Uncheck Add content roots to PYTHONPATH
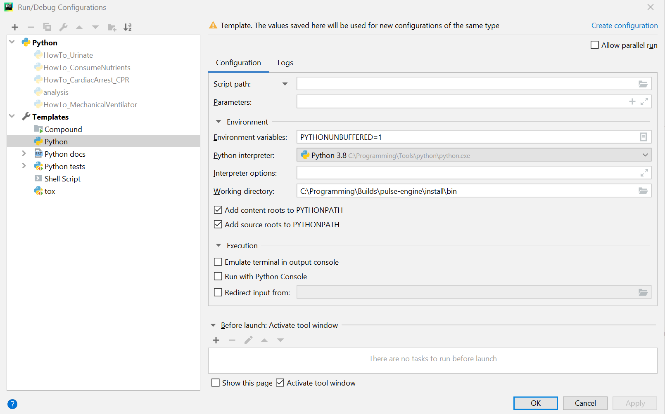 [x=218, y=210]
